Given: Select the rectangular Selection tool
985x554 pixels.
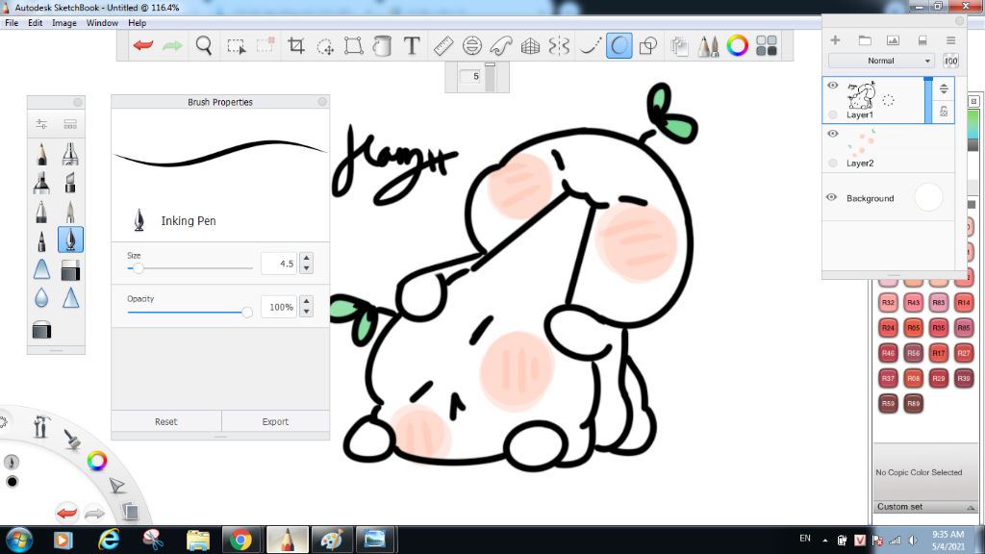Looking at the screenshot, I should tap(237, 46).
